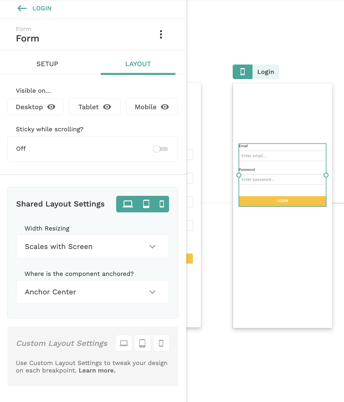Click the Enter email input field
The image size is (344, 402).
point(282,156)
